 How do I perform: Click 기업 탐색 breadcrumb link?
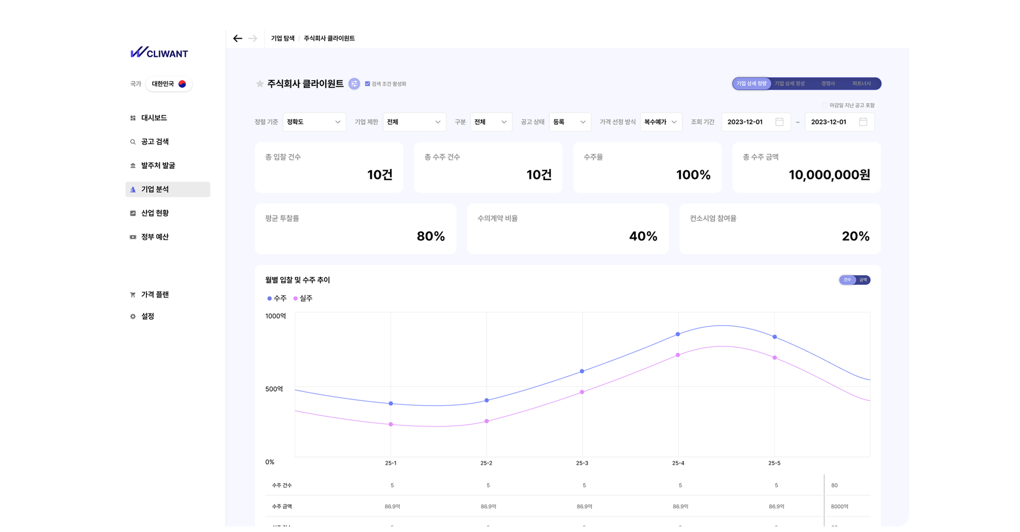coord(283,39)
